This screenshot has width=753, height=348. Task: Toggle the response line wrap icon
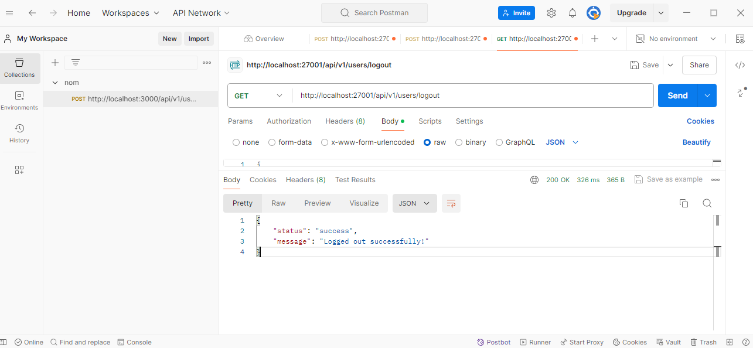[x=451, y=203]
